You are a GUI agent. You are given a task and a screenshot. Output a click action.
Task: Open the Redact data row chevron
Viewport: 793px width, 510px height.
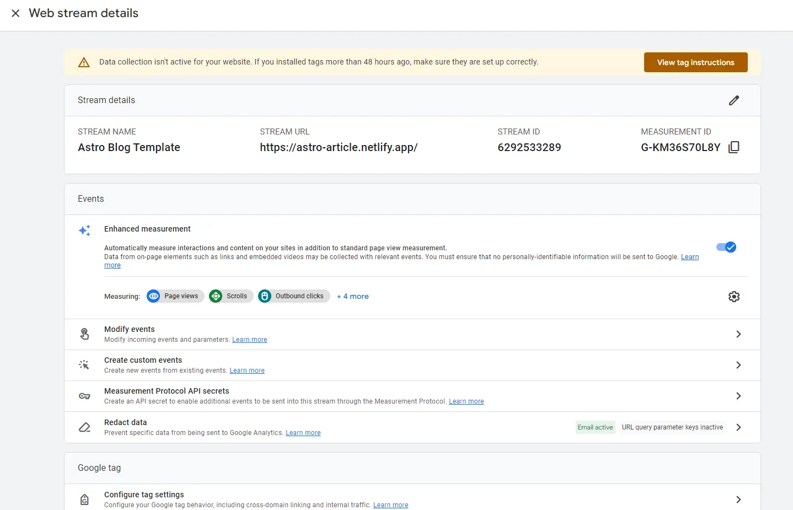738,427
